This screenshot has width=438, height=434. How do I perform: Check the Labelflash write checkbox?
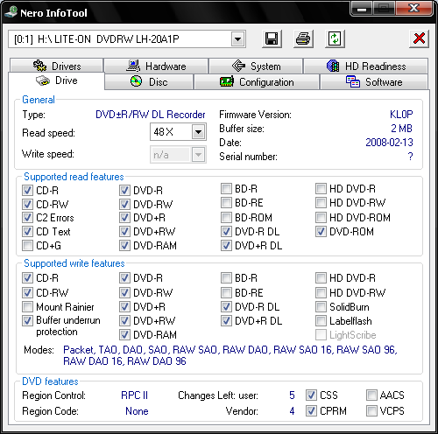pos(321,321)
